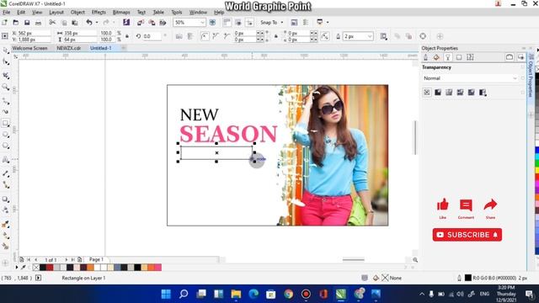Toggle the round corner option
539x303 pixels.
click(204, 36)
